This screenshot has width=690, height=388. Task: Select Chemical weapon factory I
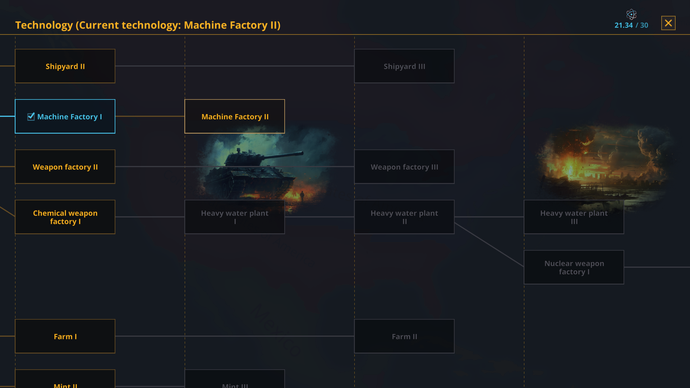point(65,217)
